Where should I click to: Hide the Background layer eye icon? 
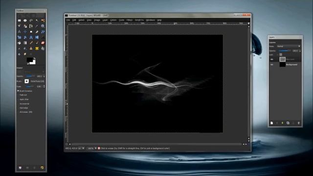click(x=272, y=65)
